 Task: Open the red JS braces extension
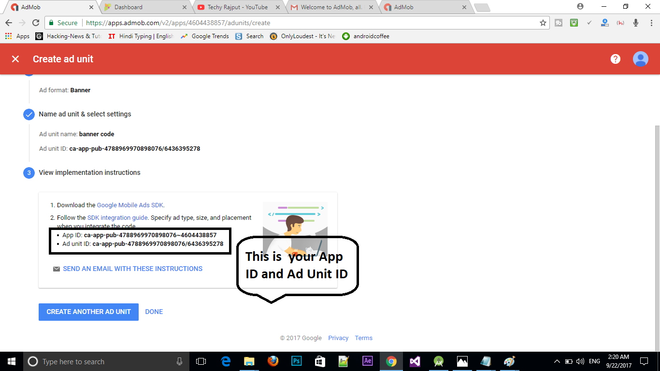pos(620,23)
